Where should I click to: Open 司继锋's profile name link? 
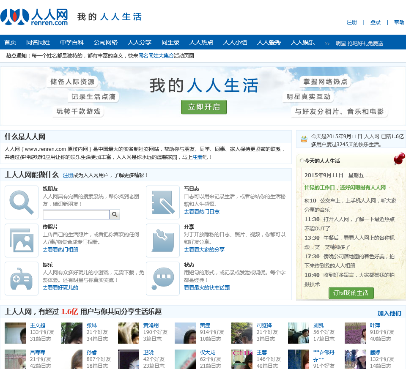(264, 325)
